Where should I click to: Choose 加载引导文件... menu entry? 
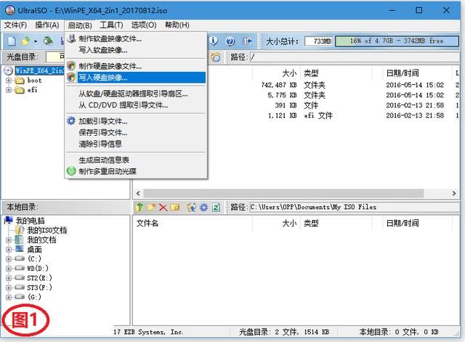[x=136, y=121]
